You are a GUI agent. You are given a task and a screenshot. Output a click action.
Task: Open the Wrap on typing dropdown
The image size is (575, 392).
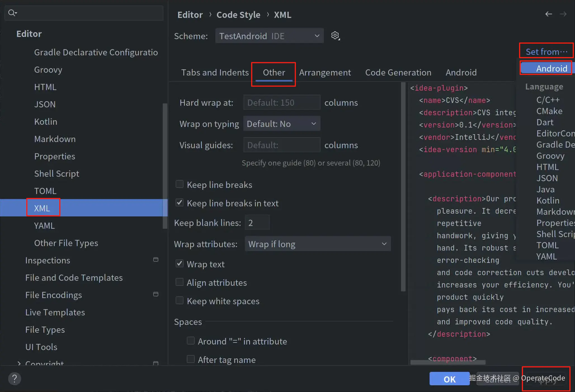[x=281, y=124]
